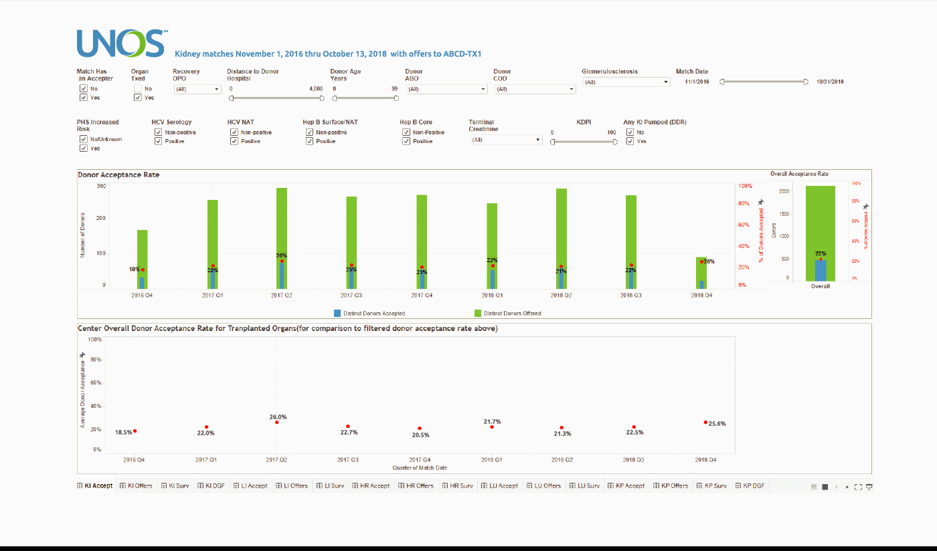This screenshot has width=937, height=551.
Task: Click the KDPI slider maximum handle
Action: click(x=615, y=142)
